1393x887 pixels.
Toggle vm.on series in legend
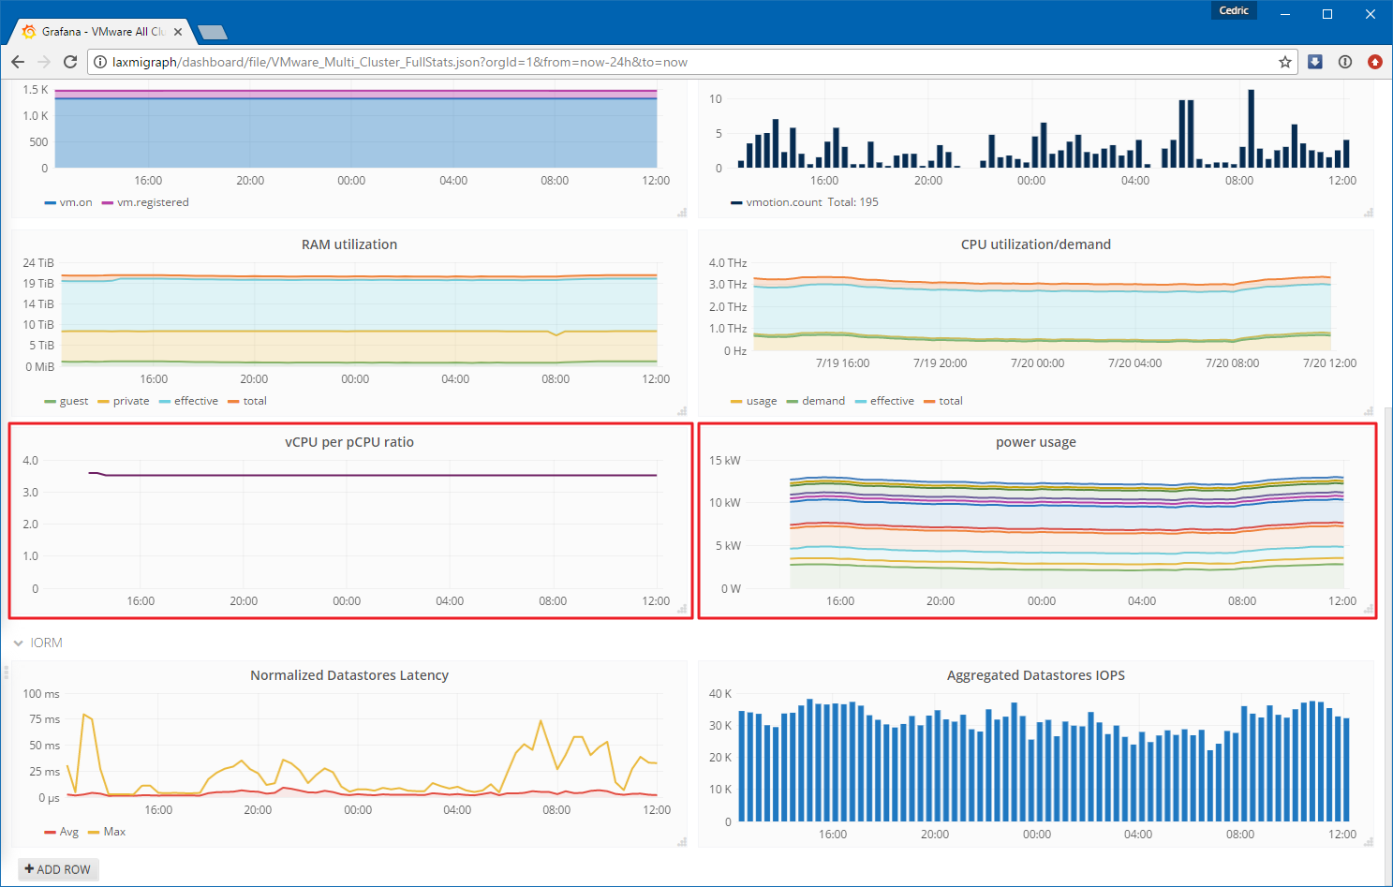click(x=68, y=202)
